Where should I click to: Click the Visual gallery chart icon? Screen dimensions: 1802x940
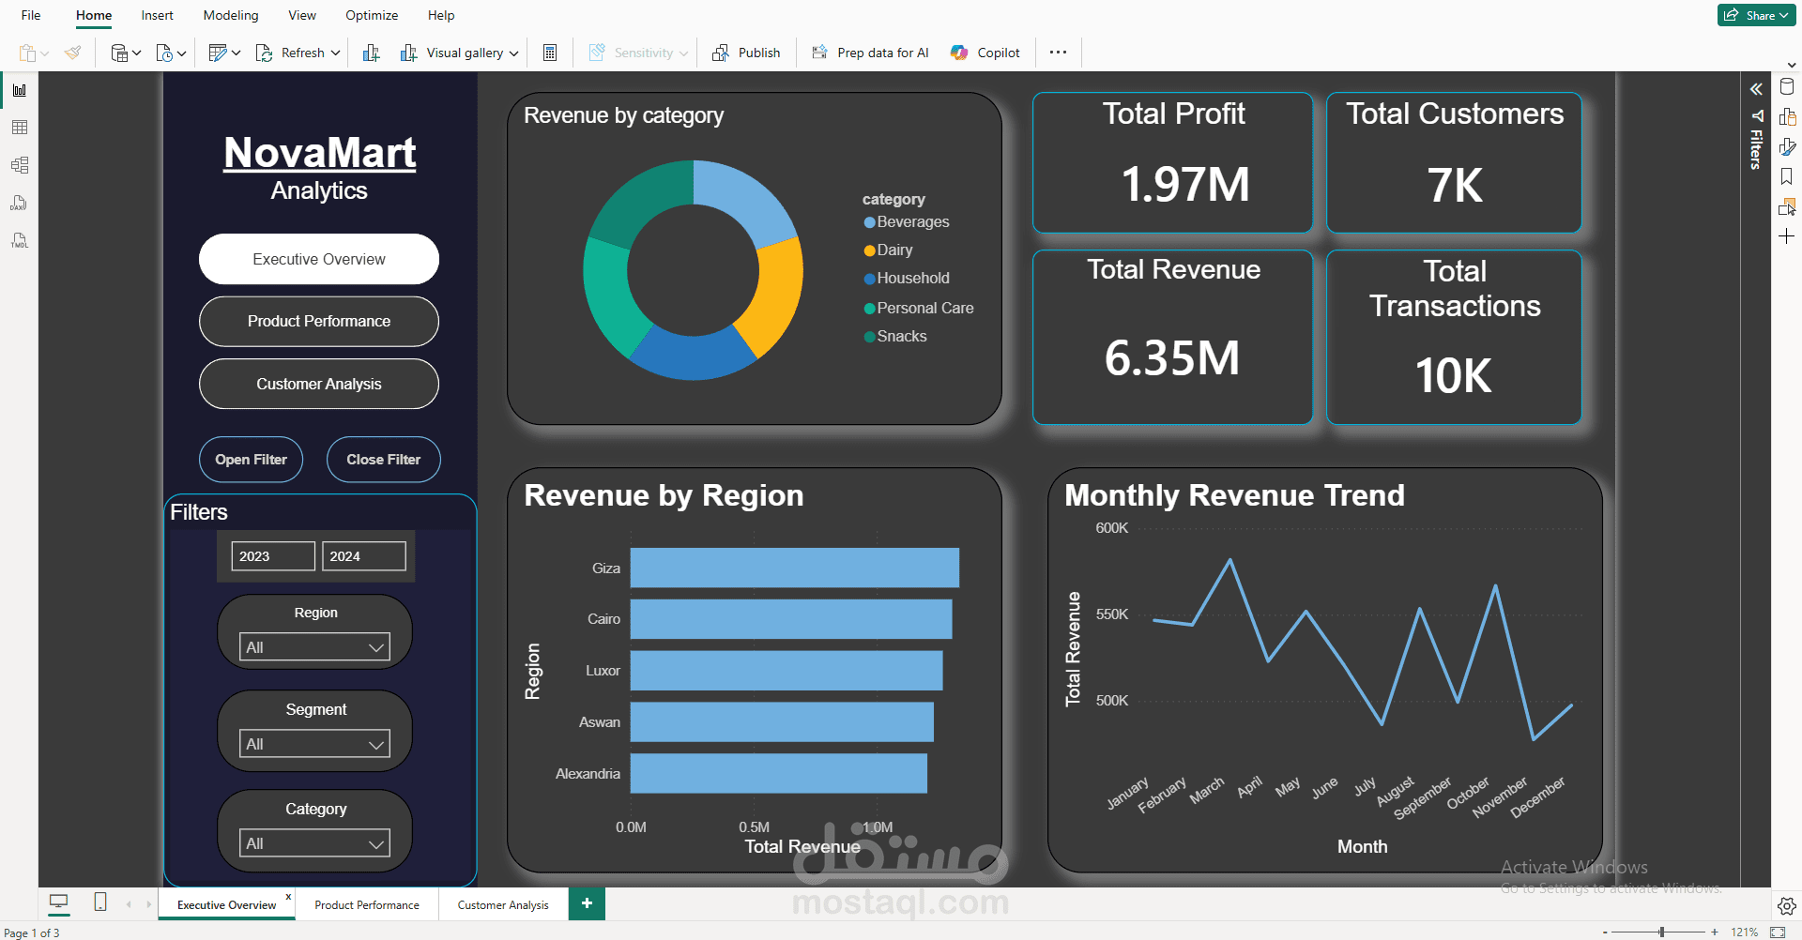pyautogui.click(x=408, y=53)
